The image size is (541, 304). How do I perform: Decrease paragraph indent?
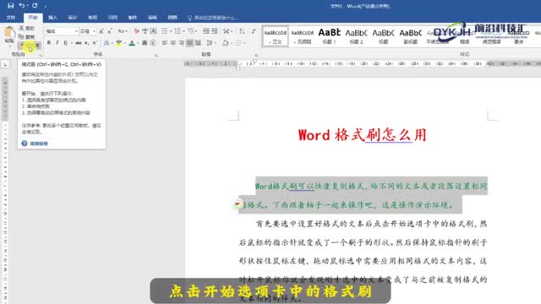pos(206,31)
